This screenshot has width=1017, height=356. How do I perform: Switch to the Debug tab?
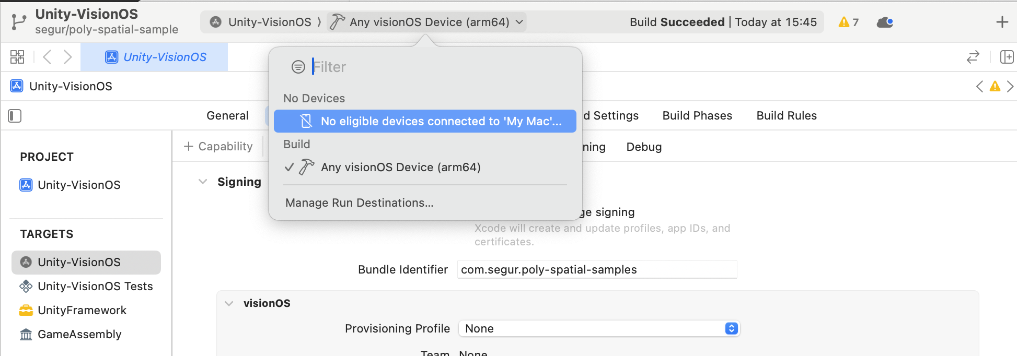tap(643, 147)
